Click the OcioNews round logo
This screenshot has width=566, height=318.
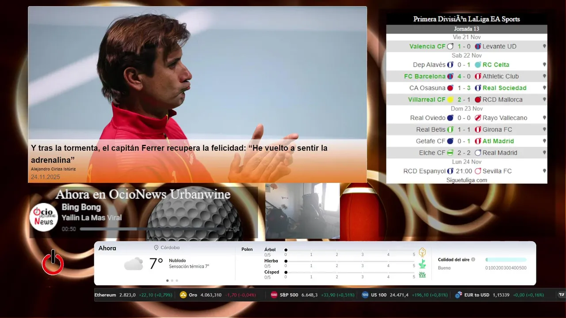[44, 217]
